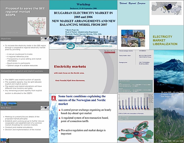This screenshot has height=143, width=184.
Task: Click the first blue road sign icon
Action: pos(4,104)
